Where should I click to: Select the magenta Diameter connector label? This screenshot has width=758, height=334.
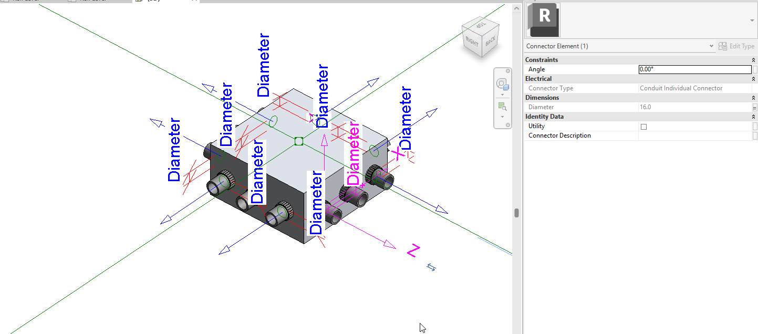[354, 154]
